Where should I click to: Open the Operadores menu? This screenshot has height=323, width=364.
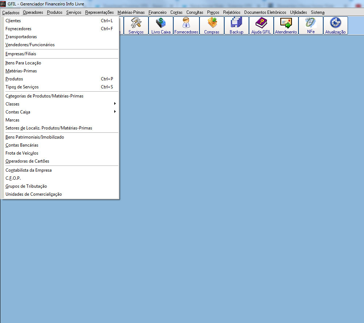(x=33, y=12)
